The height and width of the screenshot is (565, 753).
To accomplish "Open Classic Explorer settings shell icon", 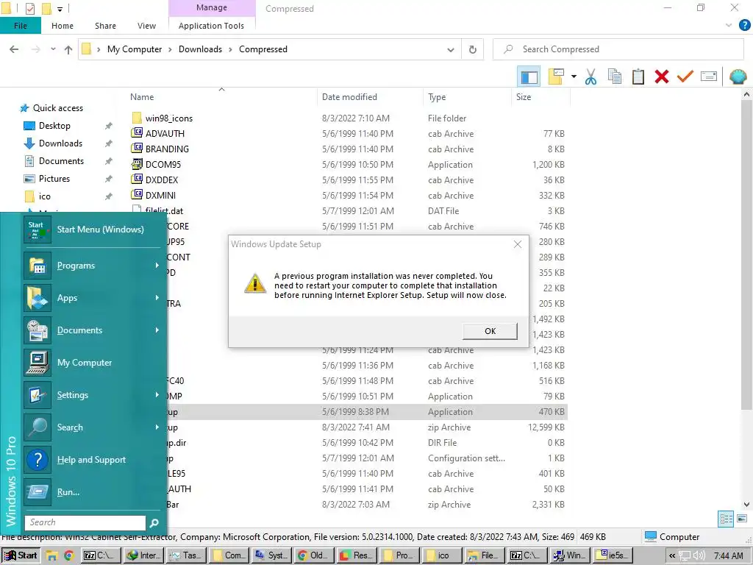I will 738,77.
